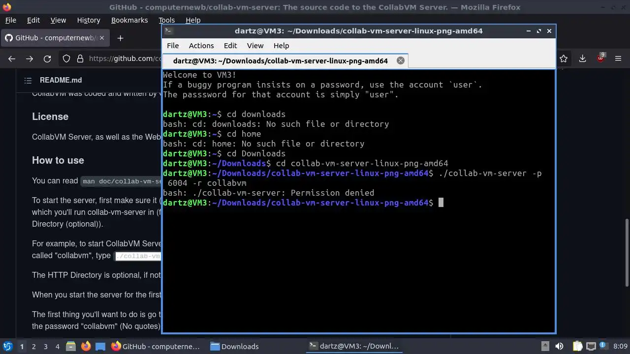Open volume control in tray

[560, 346]
